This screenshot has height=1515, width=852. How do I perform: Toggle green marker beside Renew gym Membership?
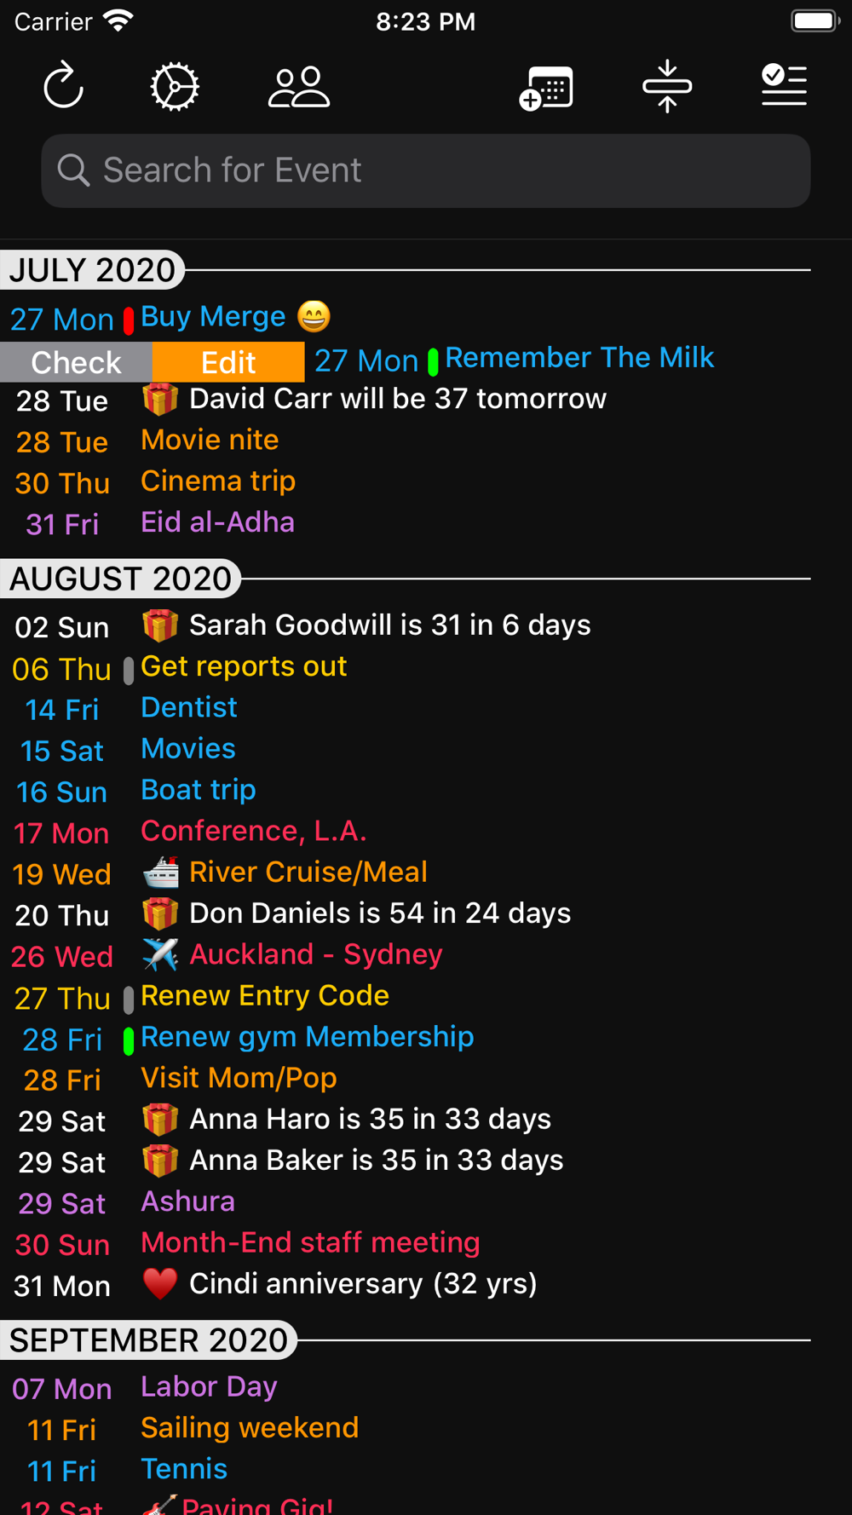pos(129,1041)
